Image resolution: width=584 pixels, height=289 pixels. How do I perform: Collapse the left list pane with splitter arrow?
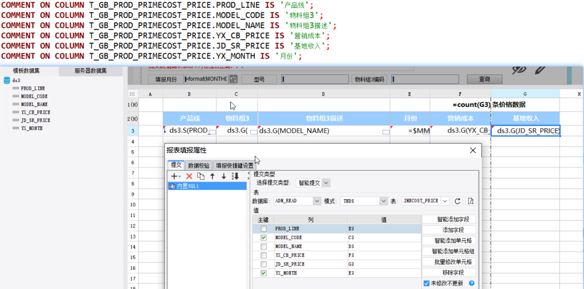[249, 173]
